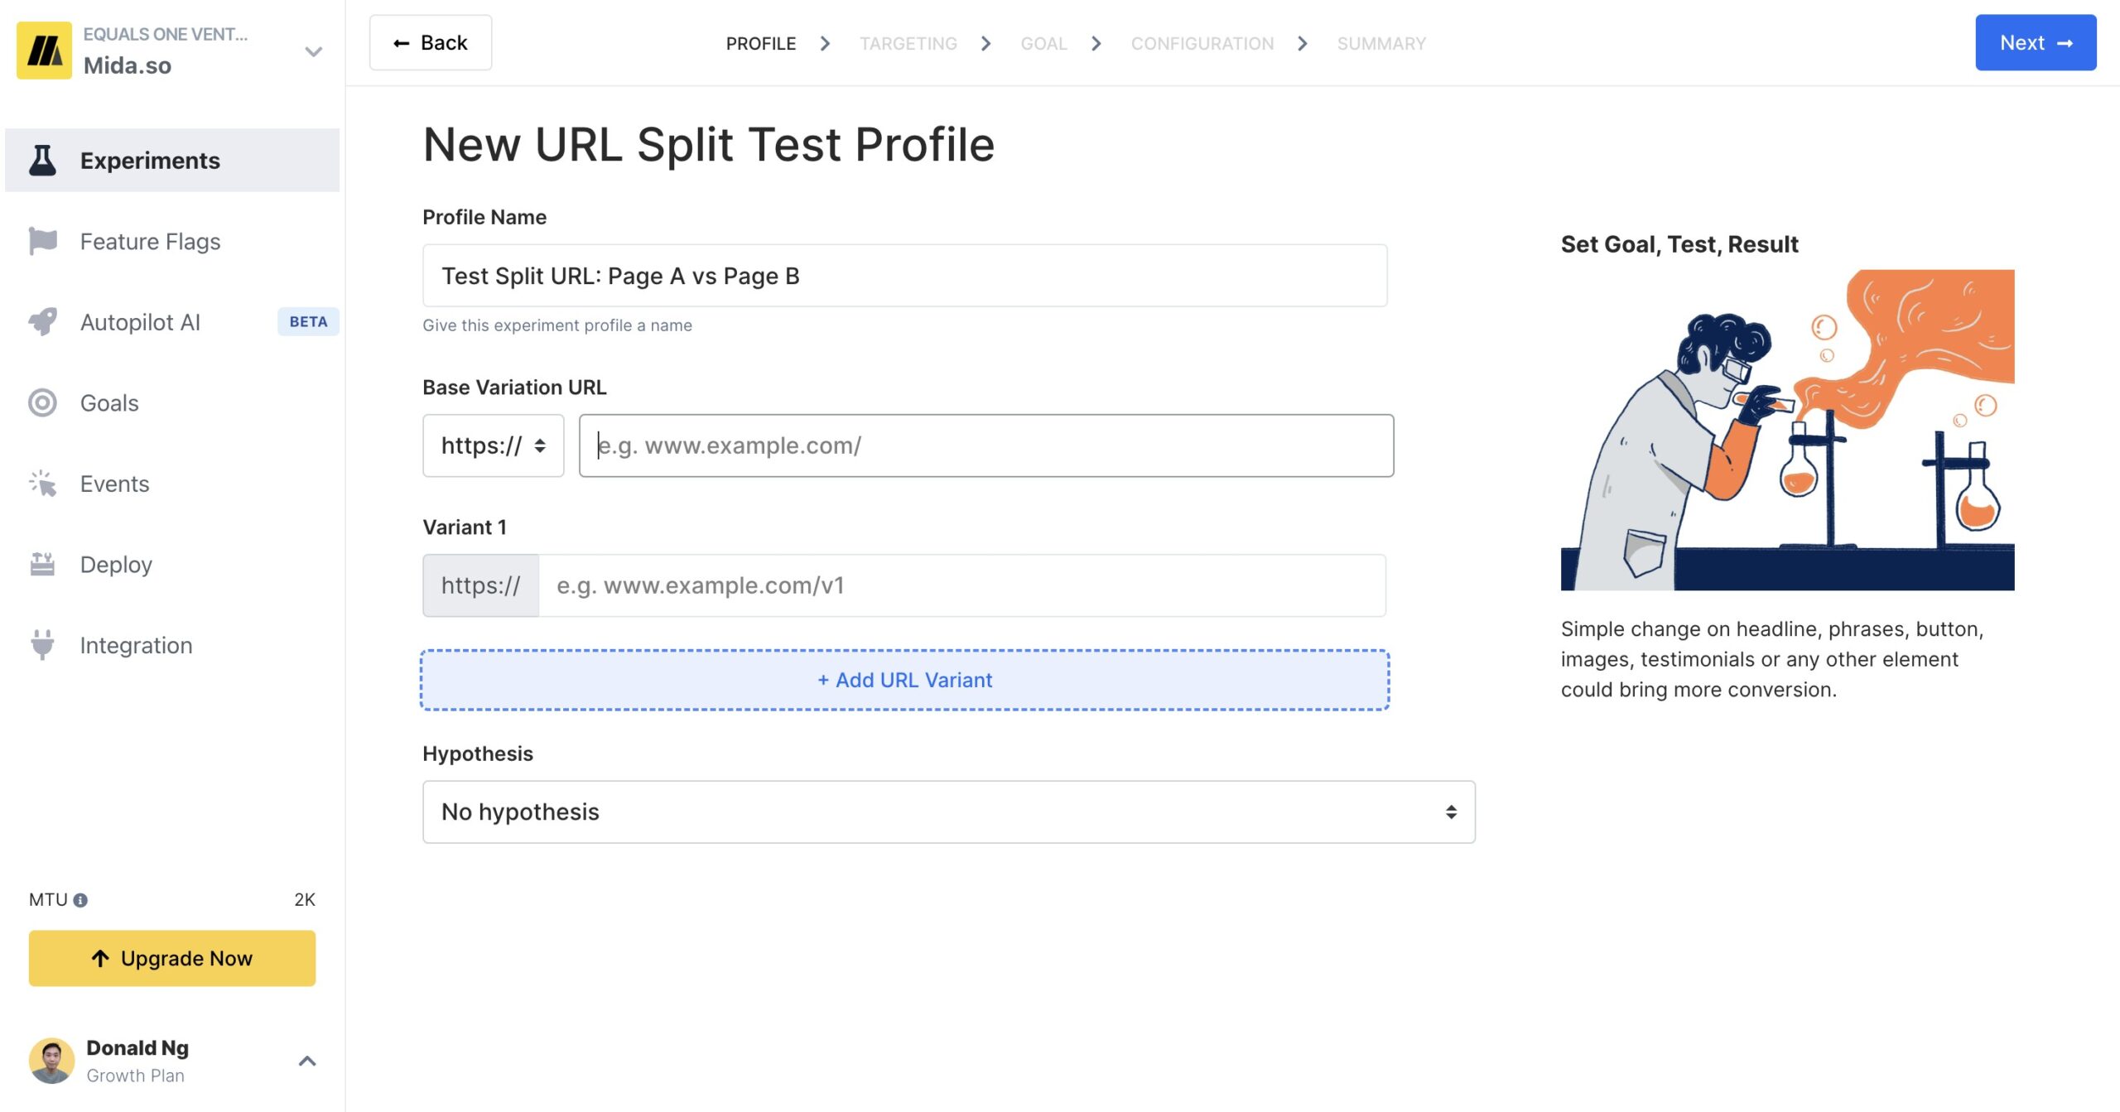Click the Feature Flags flag icon

pyautogui.click(x=42, y=241)
